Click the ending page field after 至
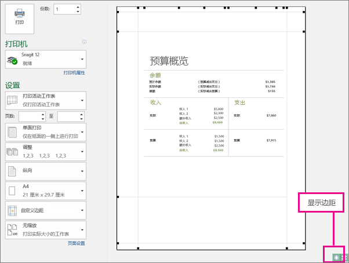349x263 pixels. pyautogui.click(x=68, y=116)
